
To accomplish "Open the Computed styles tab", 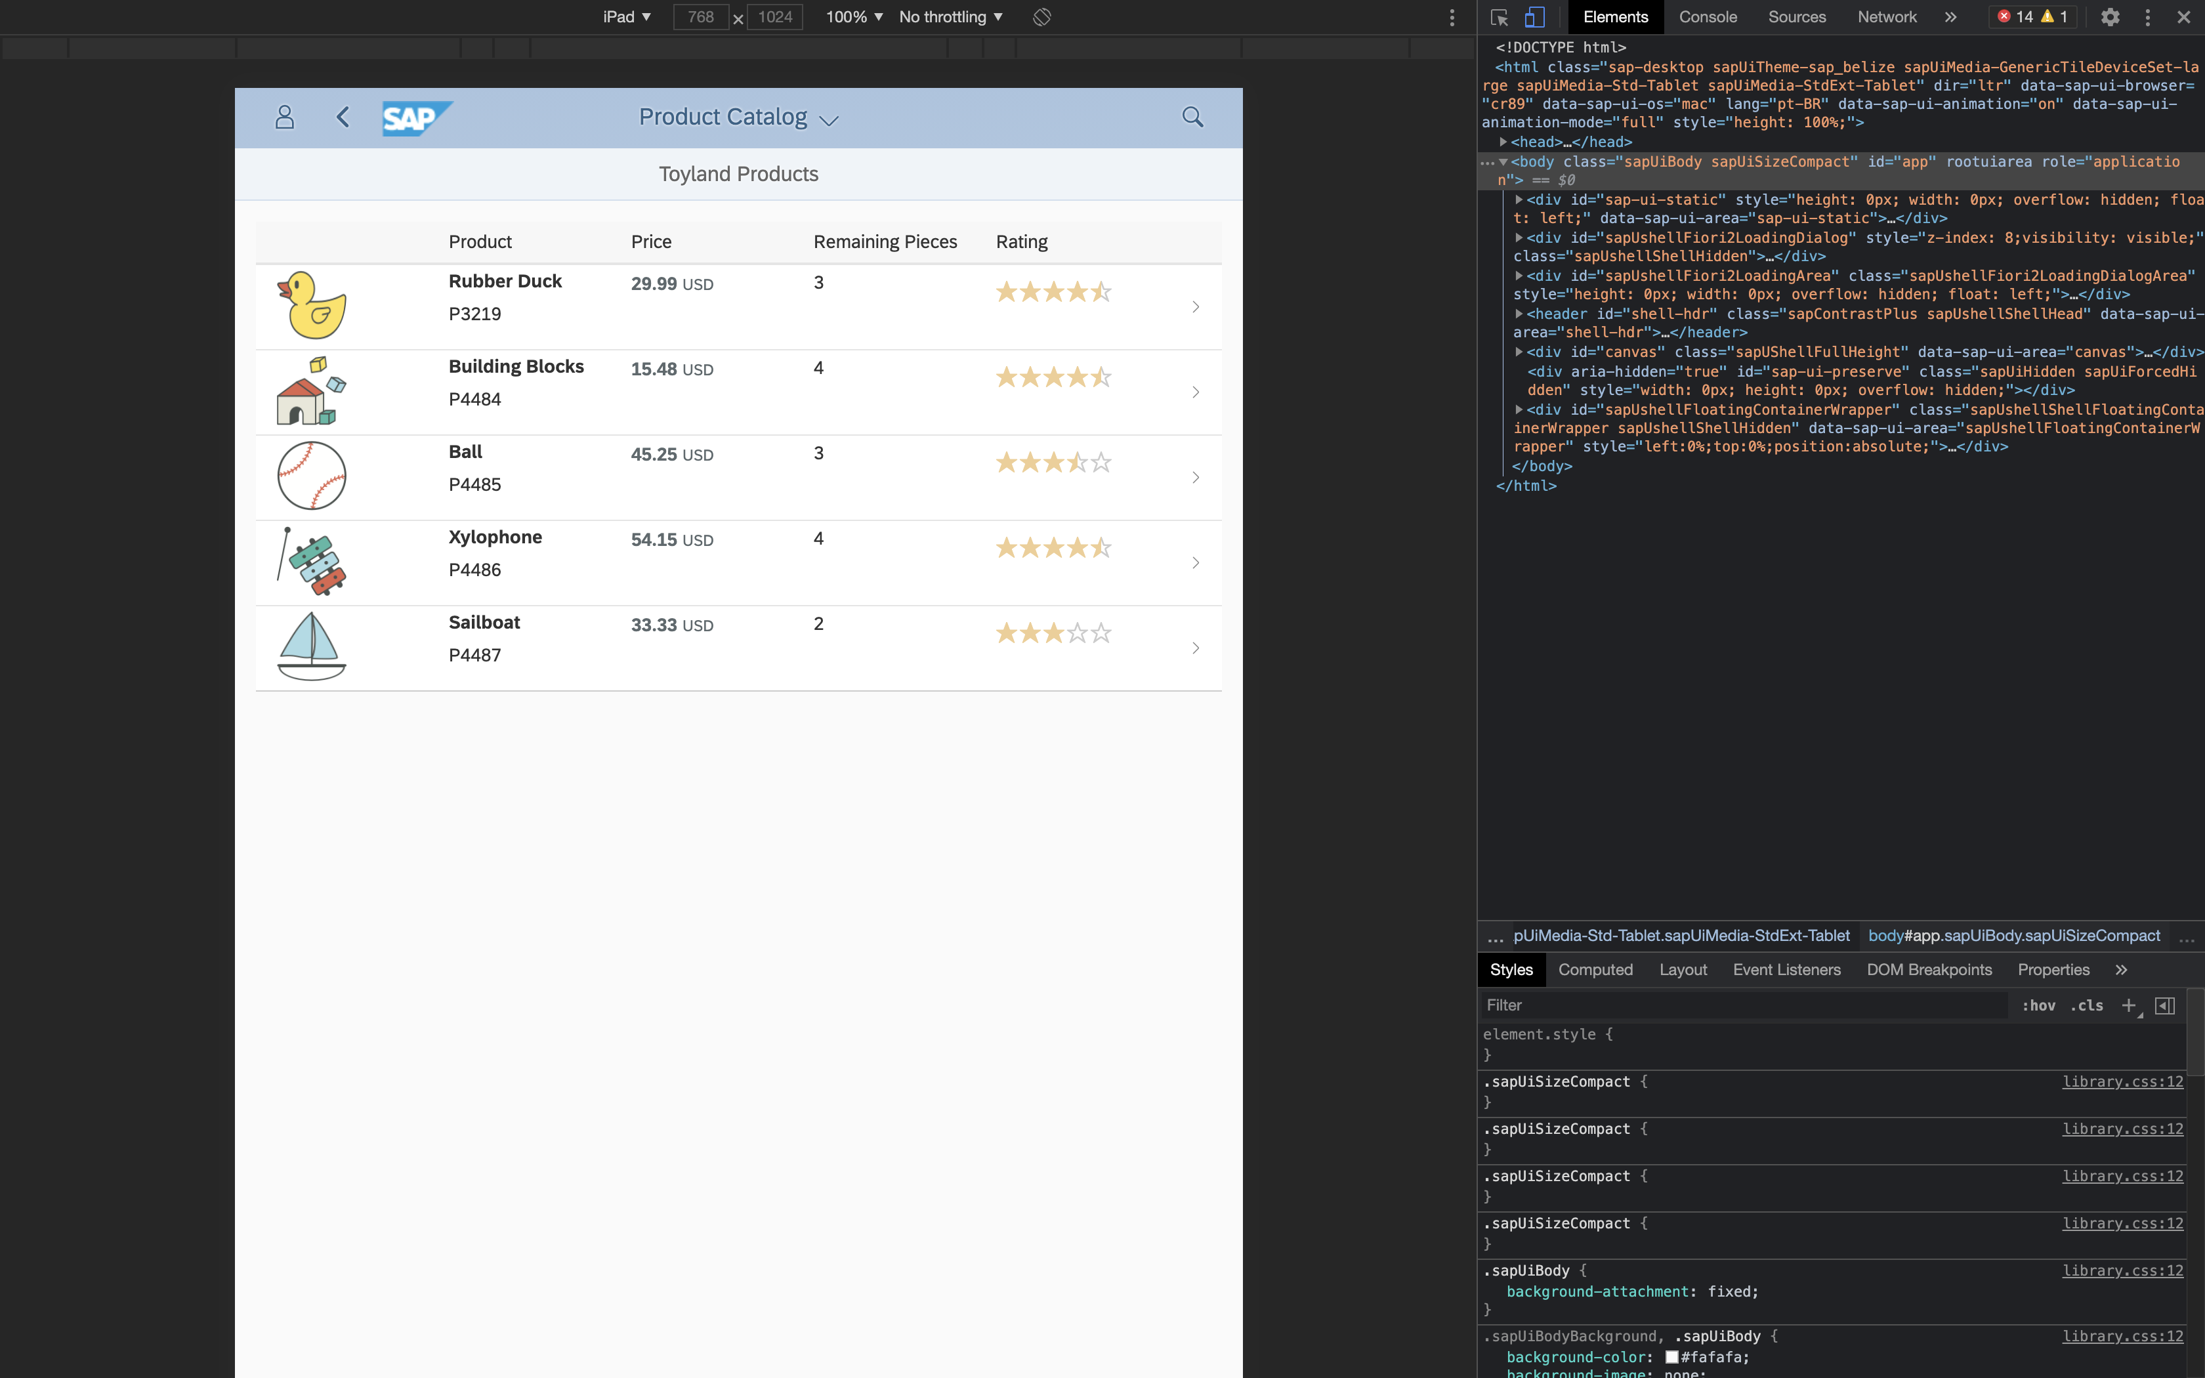I will coord(1595,970).
